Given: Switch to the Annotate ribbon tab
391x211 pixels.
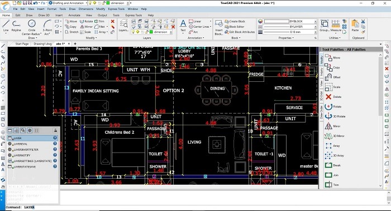Looking at the screenshot, I should [74, 15].
